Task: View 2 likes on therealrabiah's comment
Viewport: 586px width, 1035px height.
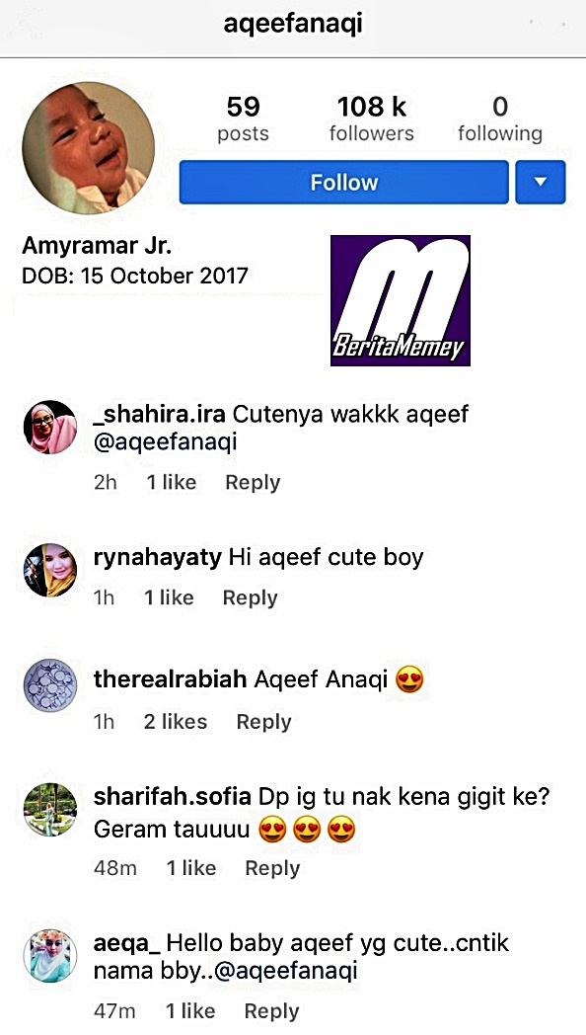Action: coord(176,722)
